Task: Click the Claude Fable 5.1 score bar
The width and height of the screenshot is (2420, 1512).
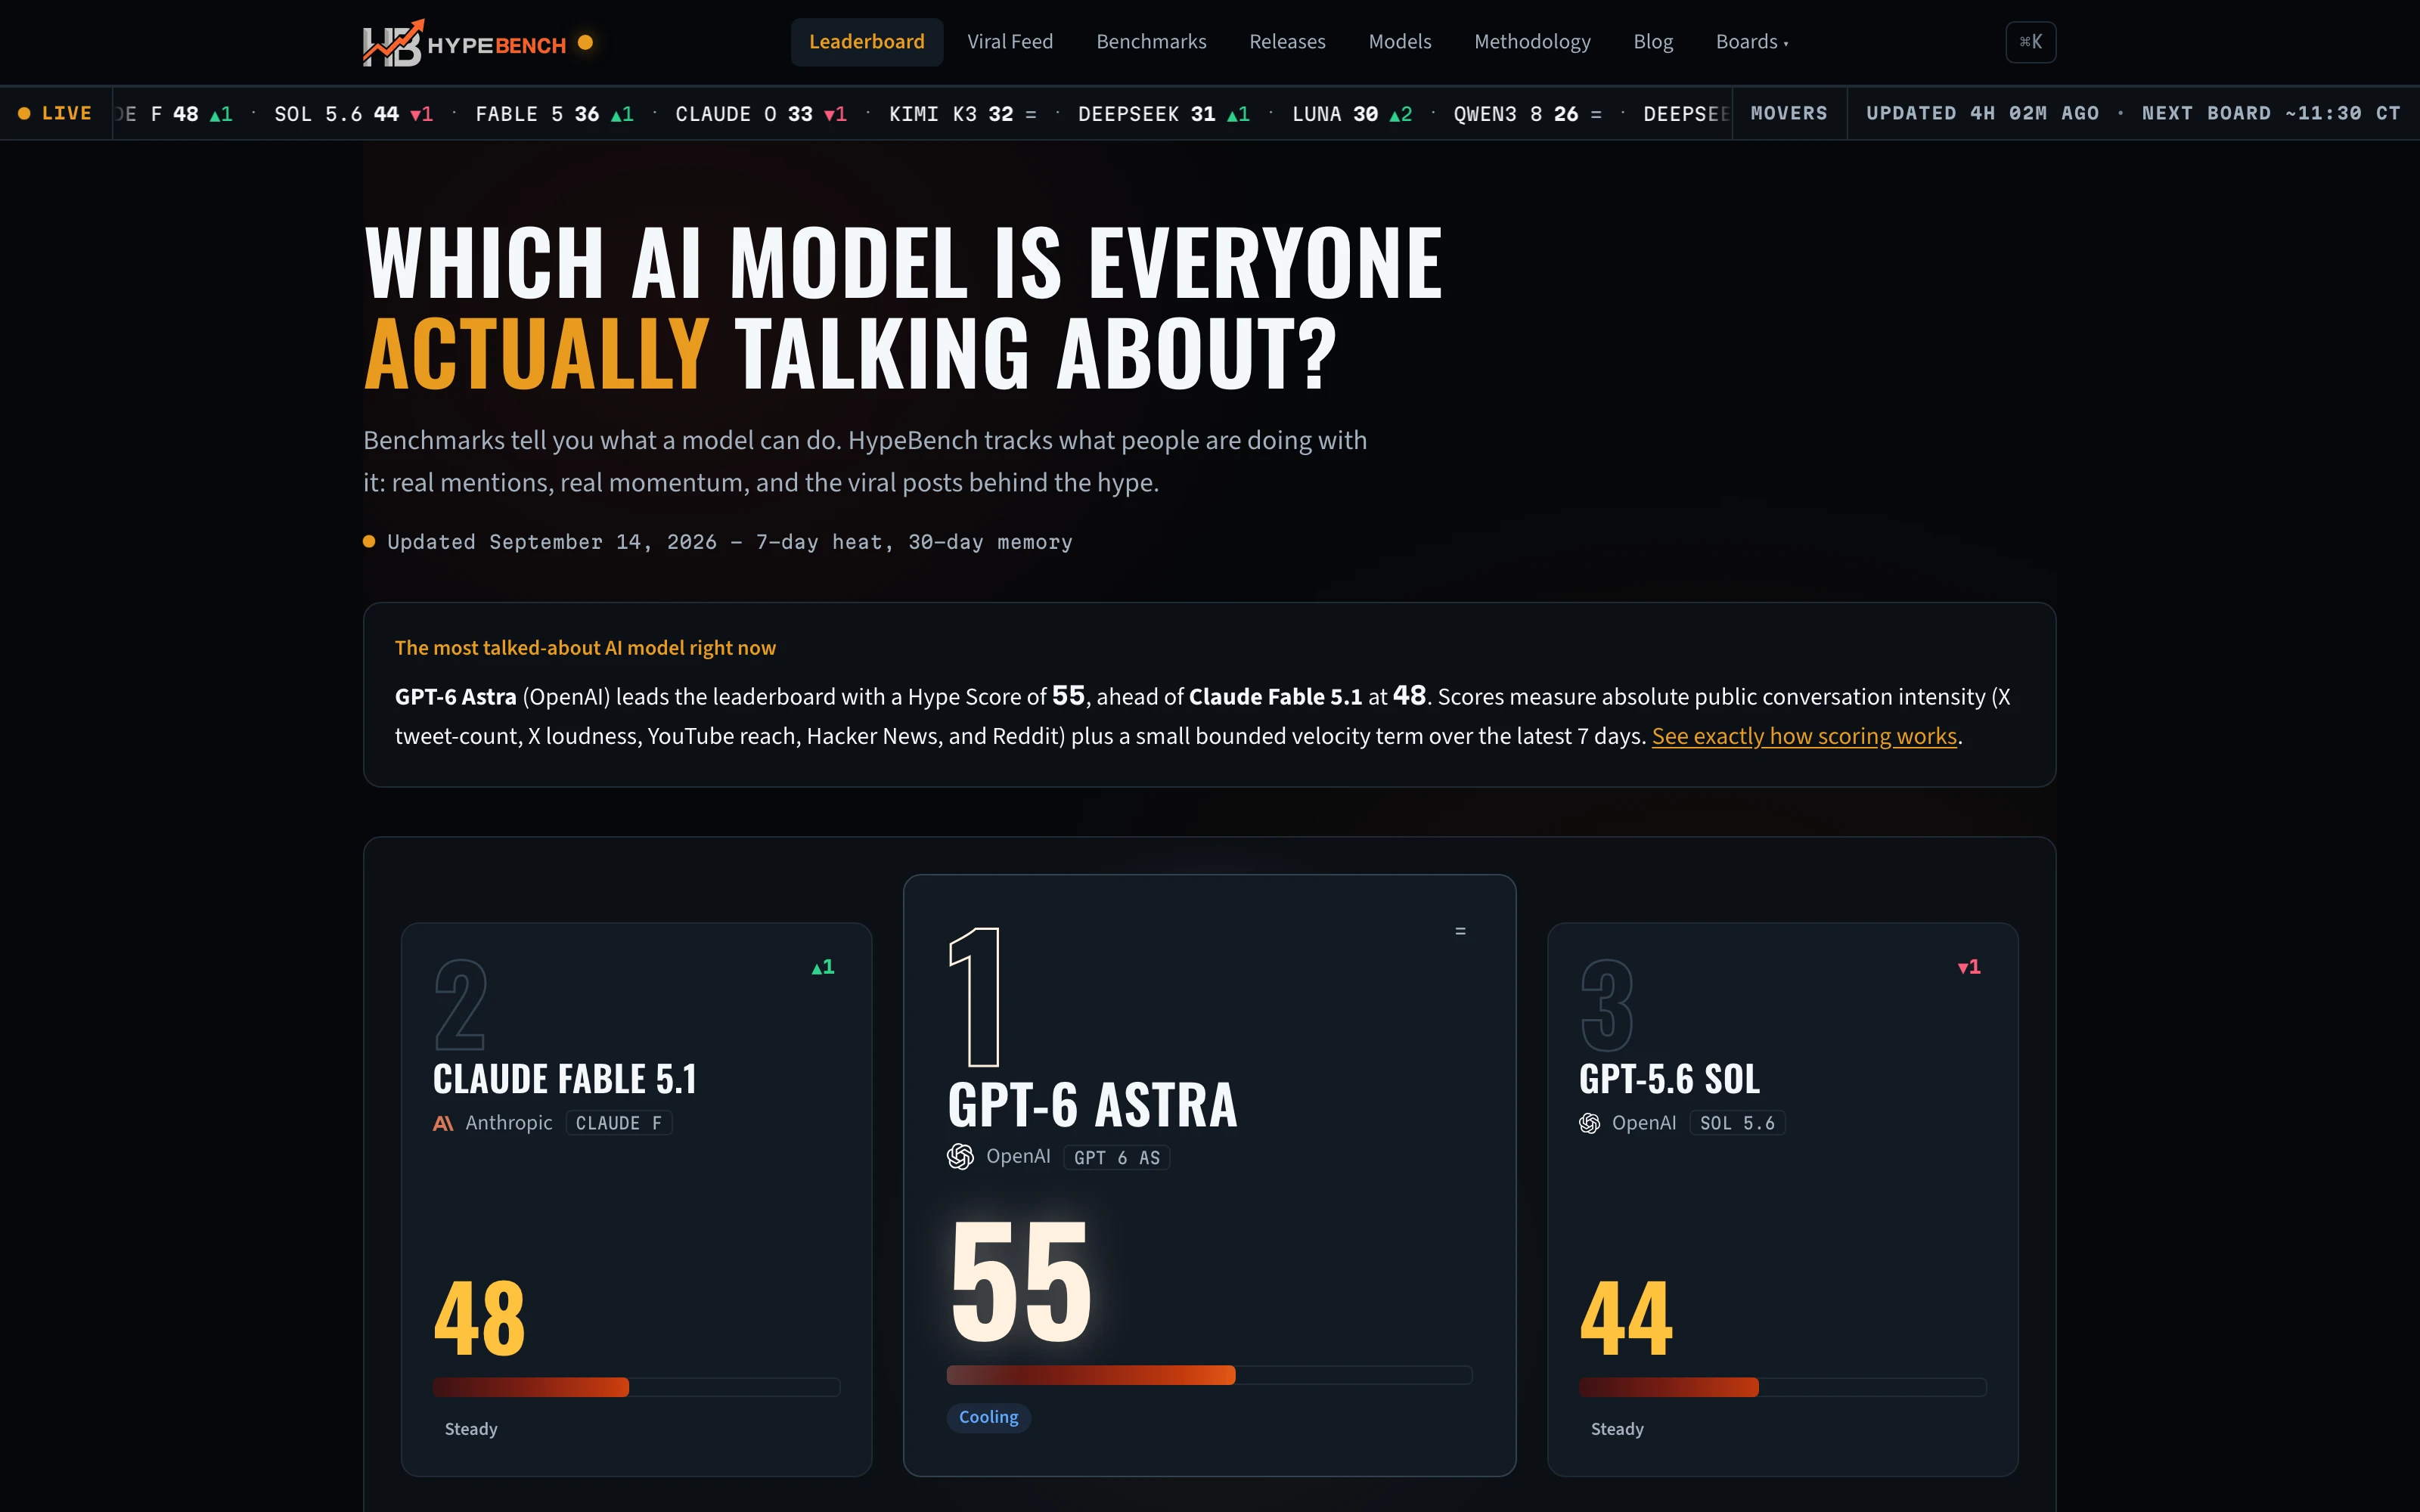Action: click(636, 1387)
